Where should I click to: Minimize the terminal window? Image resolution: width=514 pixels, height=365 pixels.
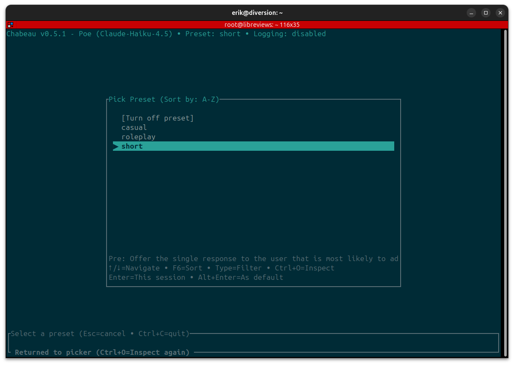(x=471, y=13)
